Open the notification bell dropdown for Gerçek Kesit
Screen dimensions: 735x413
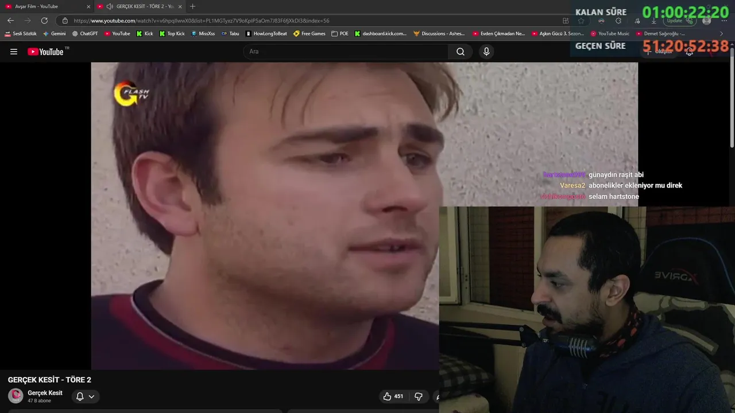tap(86, 396)
